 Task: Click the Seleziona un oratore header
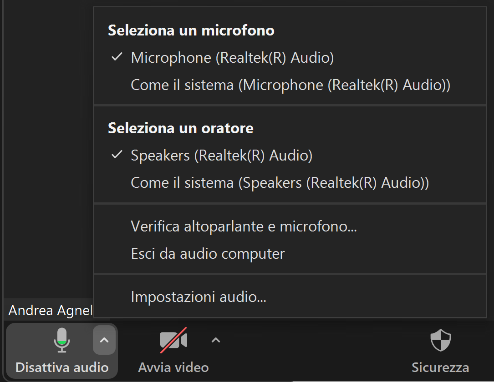[180, 128]
